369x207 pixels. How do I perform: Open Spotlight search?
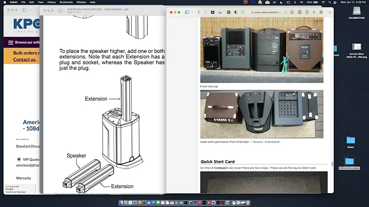point(330,2)
